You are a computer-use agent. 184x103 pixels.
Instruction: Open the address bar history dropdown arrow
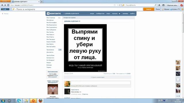[118, 5]
